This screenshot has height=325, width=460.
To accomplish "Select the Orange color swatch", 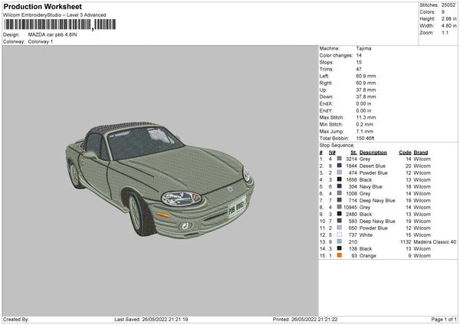I will 339,255.
